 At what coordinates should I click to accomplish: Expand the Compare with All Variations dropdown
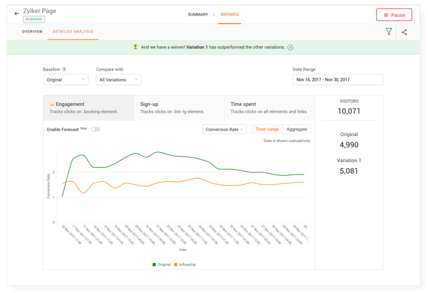click(118, 79)
